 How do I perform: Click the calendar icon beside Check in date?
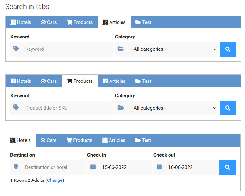[x=93, y=167]
